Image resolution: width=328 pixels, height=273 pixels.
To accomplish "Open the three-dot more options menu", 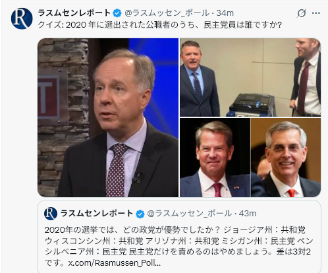I will click(315, 13).
